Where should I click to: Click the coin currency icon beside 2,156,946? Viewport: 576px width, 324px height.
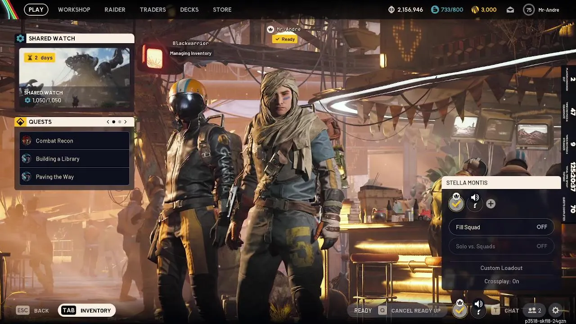tap(391, 9)
